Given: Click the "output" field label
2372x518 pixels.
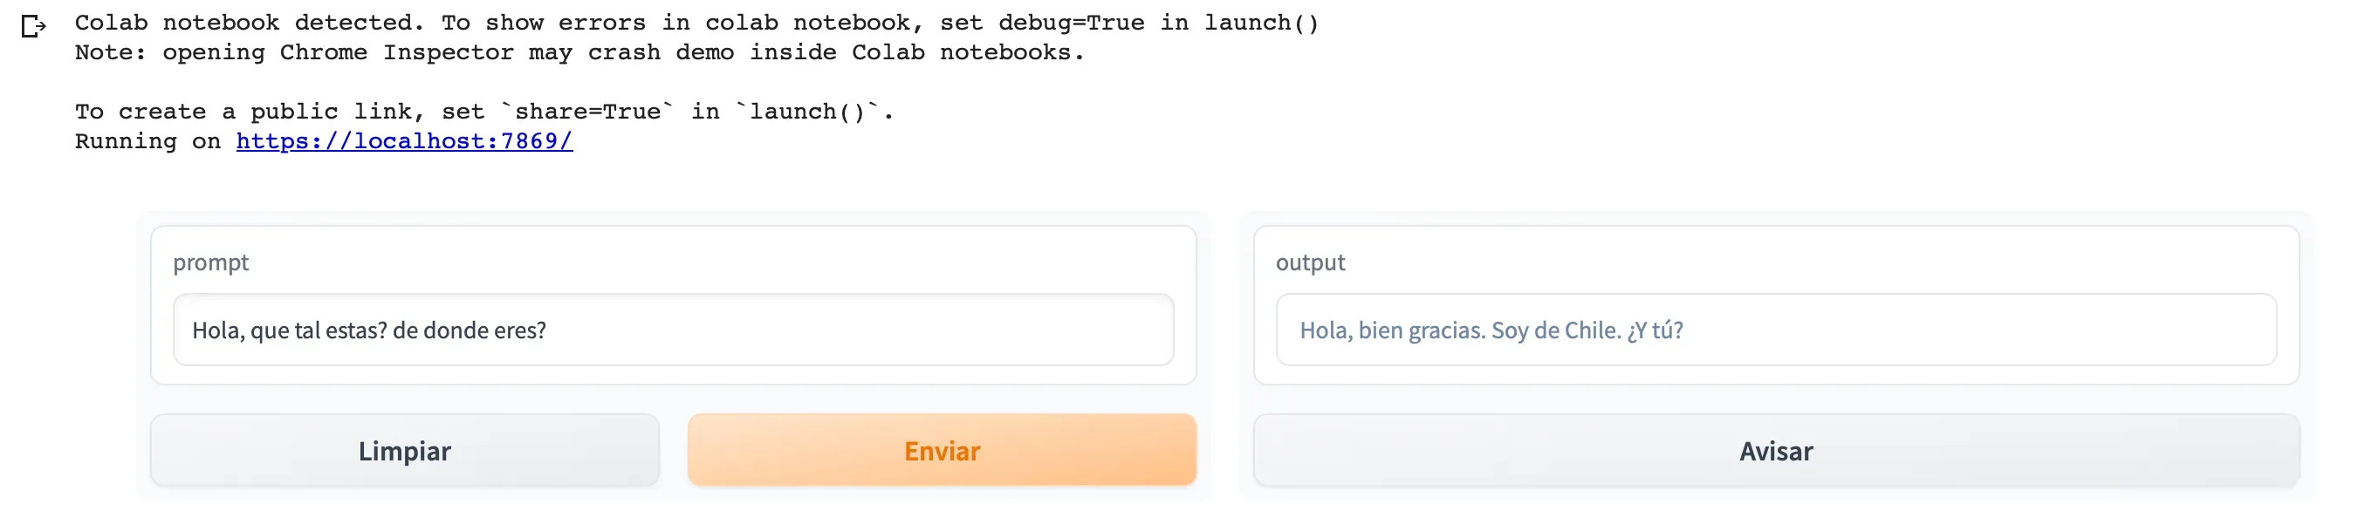Looking at the screenshot, I should (x=1309, y=262).
